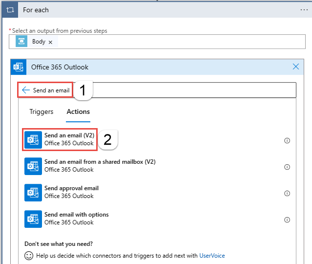Click the For each loop icon

[x=10, y=10]
